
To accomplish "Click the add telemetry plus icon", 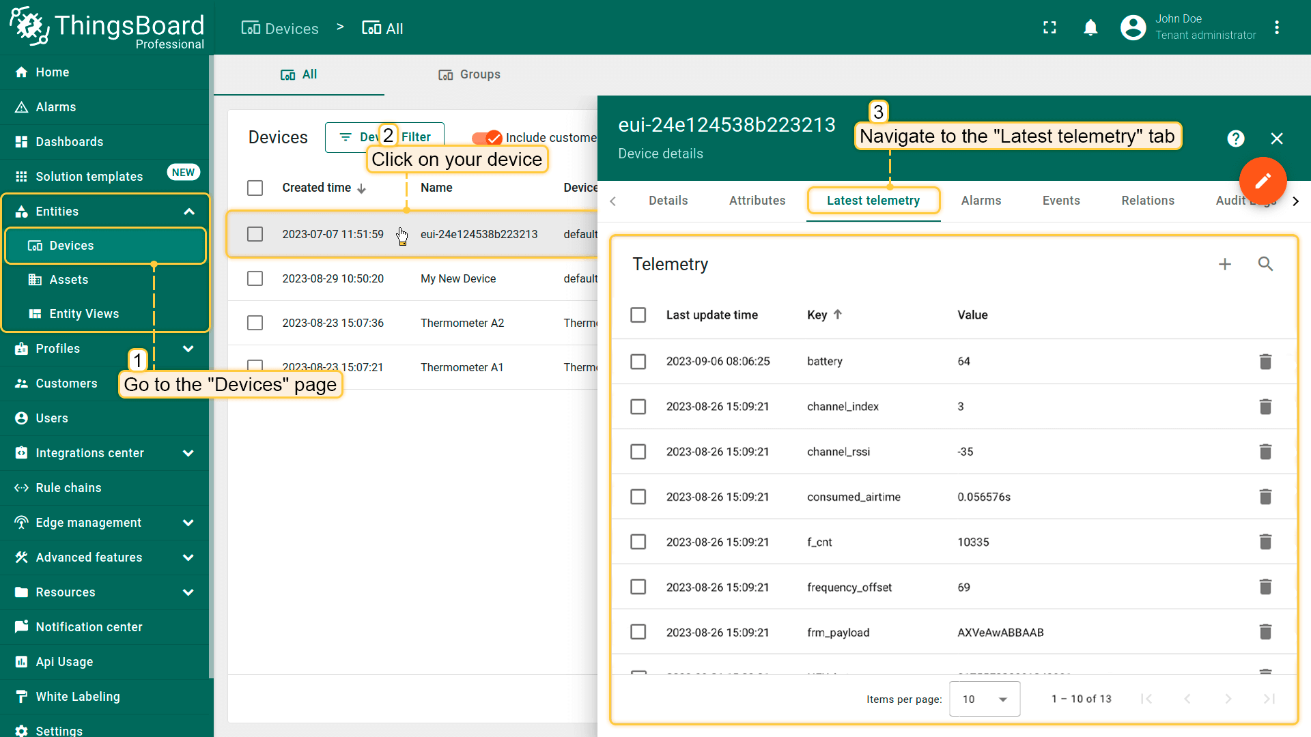I will [1224, 263].
